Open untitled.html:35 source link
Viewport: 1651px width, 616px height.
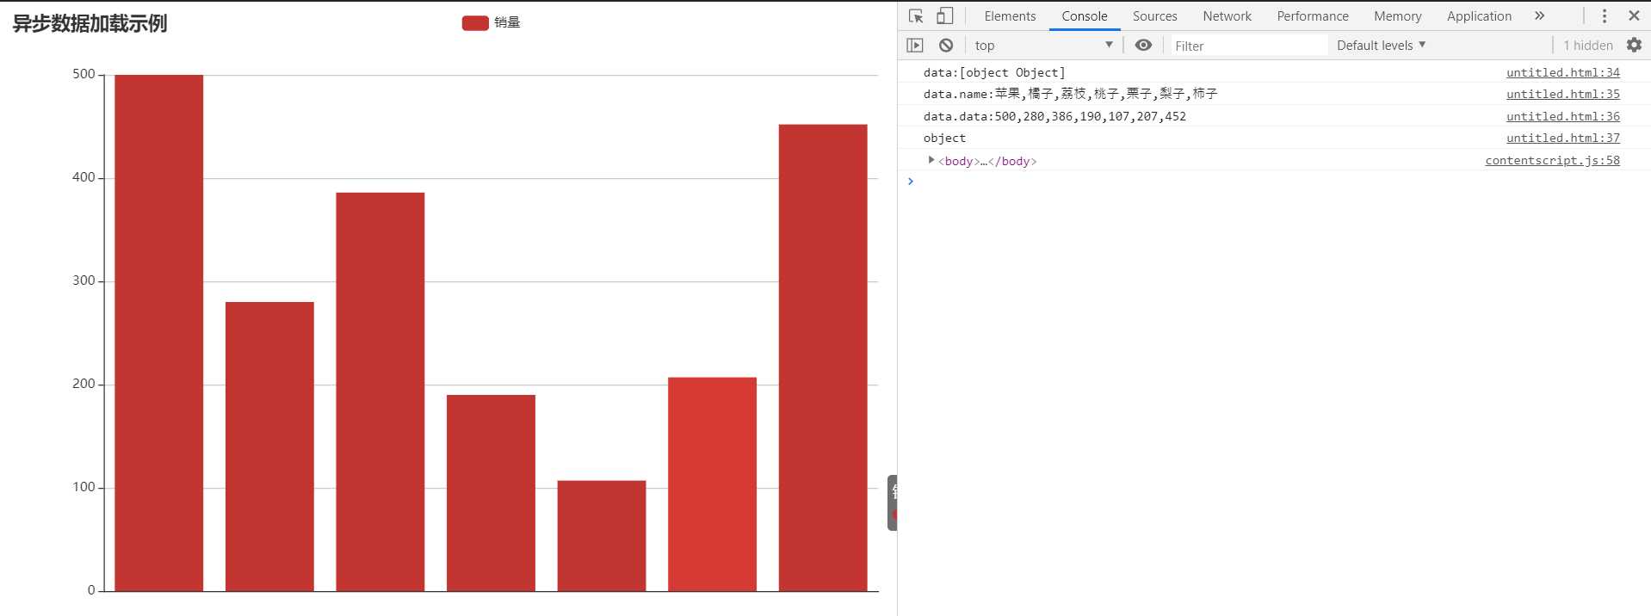tap(1563, 95)
